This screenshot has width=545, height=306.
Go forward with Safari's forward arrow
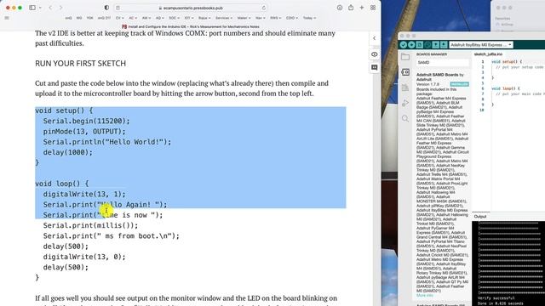pos(60,8)
